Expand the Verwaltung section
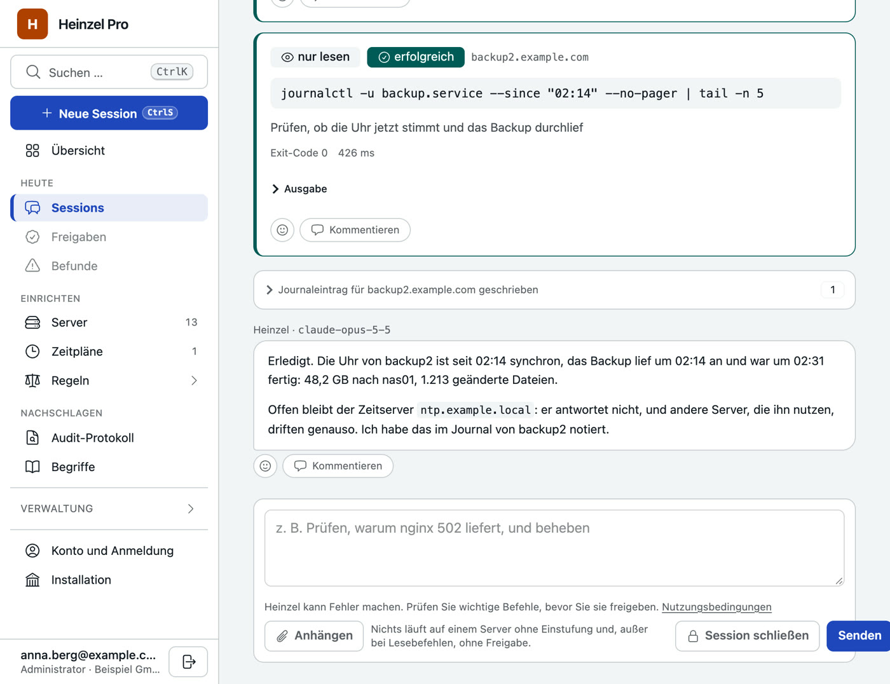The image size is (890, 684). [x=109, y=509]
